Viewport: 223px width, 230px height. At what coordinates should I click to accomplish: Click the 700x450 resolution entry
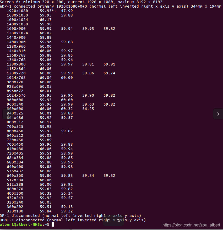[15, 144]
